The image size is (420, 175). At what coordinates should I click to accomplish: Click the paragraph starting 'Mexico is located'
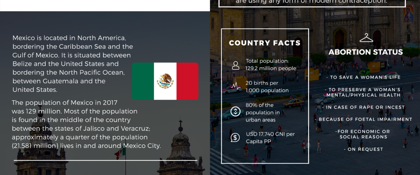tap(73, 63)
